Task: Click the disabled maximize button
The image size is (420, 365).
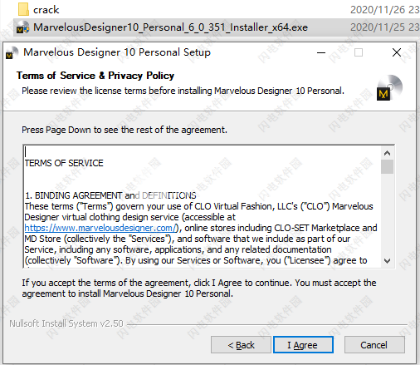Action: 359,52
